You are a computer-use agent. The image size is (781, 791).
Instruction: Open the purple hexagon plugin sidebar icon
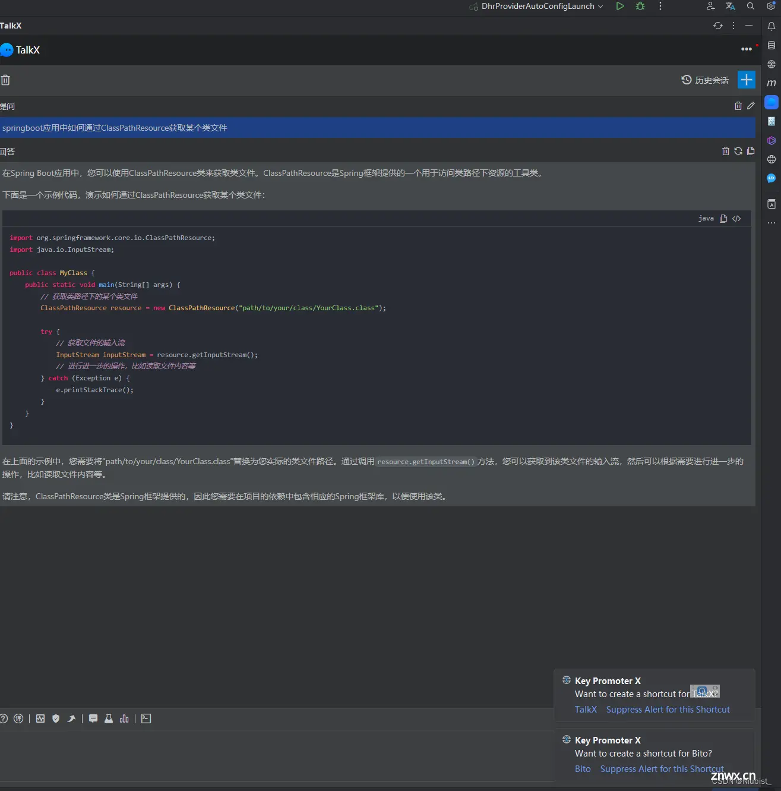(771, 141)
